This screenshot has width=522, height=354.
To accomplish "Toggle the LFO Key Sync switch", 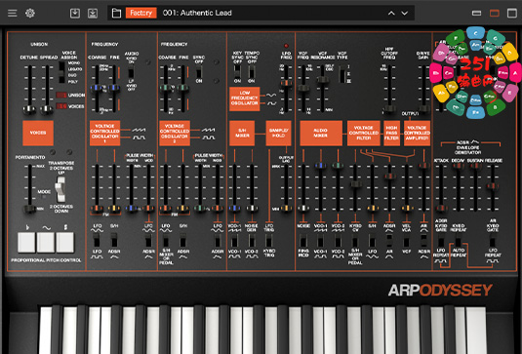I will click(x=237, y=72).
